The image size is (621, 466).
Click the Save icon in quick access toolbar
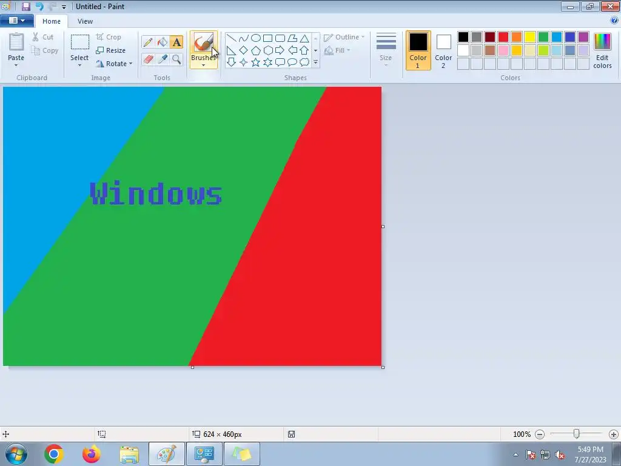(x=26, y=6)
